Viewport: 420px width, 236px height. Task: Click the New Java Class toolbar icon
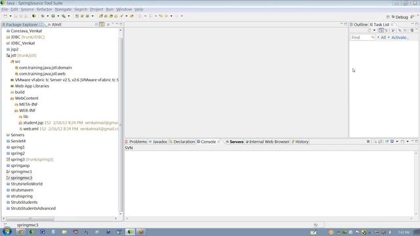point(87,16)
